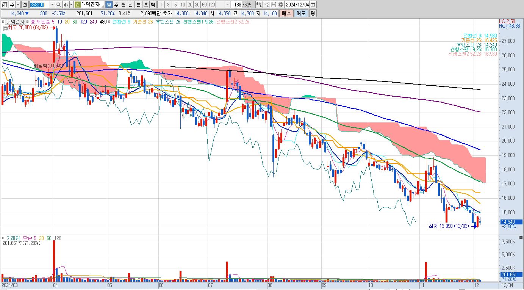Click the red 선행스팬2 legend label

click(x=232, y=22)
